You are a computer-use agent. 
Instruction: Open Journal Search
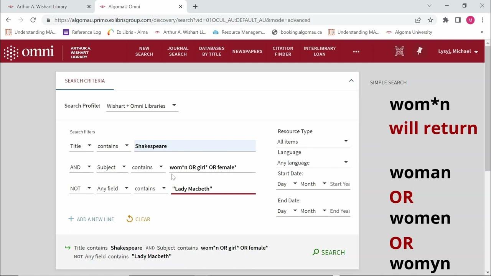(178, 51)
